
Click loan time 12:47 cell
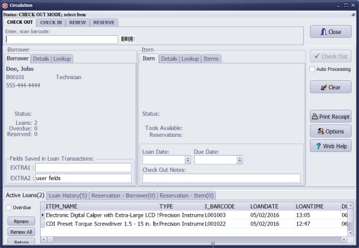coord(318,224)
